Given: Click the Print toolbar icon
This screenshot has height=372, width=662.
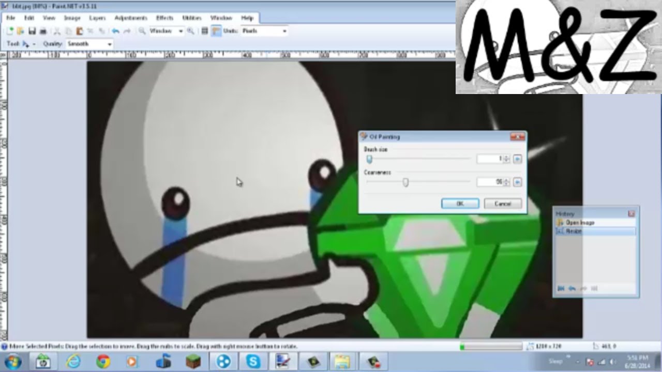Looking at the screenshot, I should click(43, 31).
